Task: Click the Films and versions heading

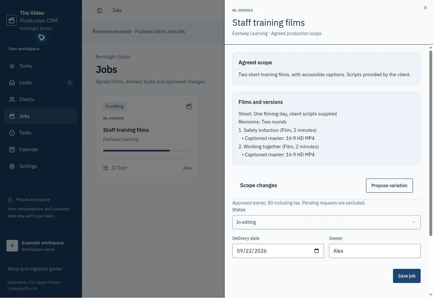Action: pyautogui.click(x=261, y=102)
